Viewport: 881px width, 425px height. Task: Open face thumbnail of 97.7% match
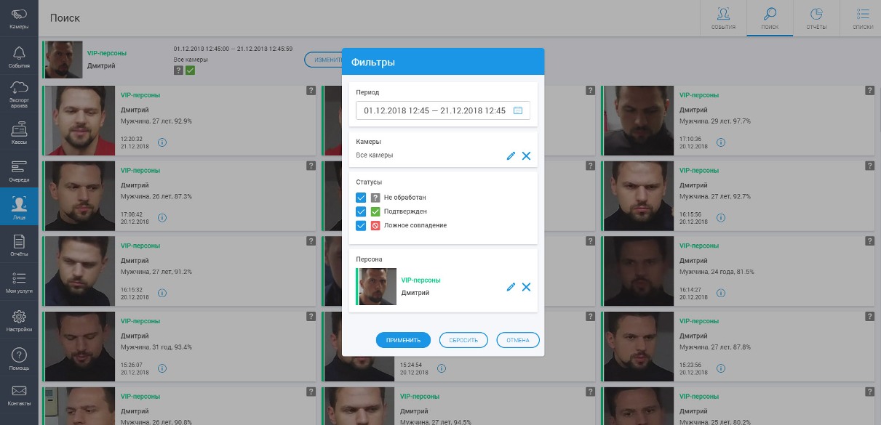[638, 120]
